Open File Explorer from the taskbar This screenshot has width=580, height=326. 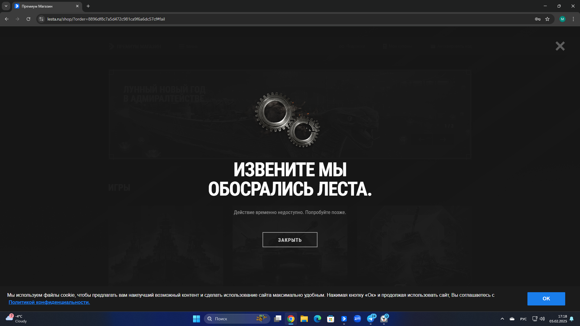(x=304, y=319)
